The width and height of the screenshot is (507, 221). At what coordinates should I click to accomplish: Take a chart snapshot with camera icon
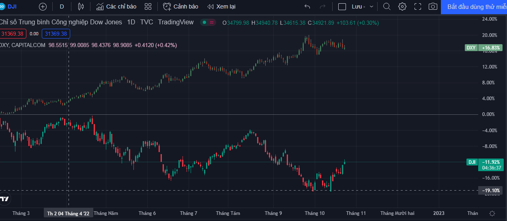click(433, 6)
